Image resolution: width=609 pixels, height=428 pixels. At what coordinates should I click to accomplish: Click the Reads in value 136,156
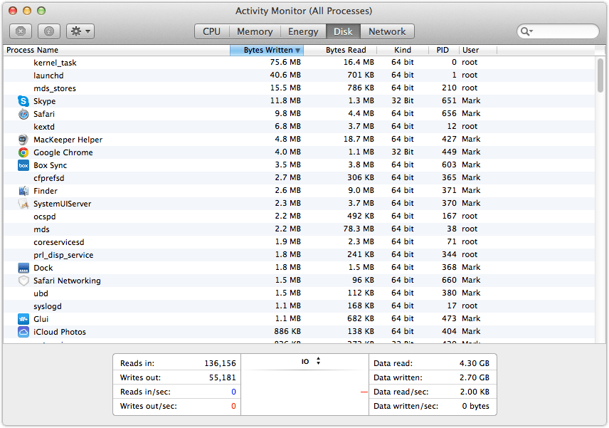pos(221,363)
